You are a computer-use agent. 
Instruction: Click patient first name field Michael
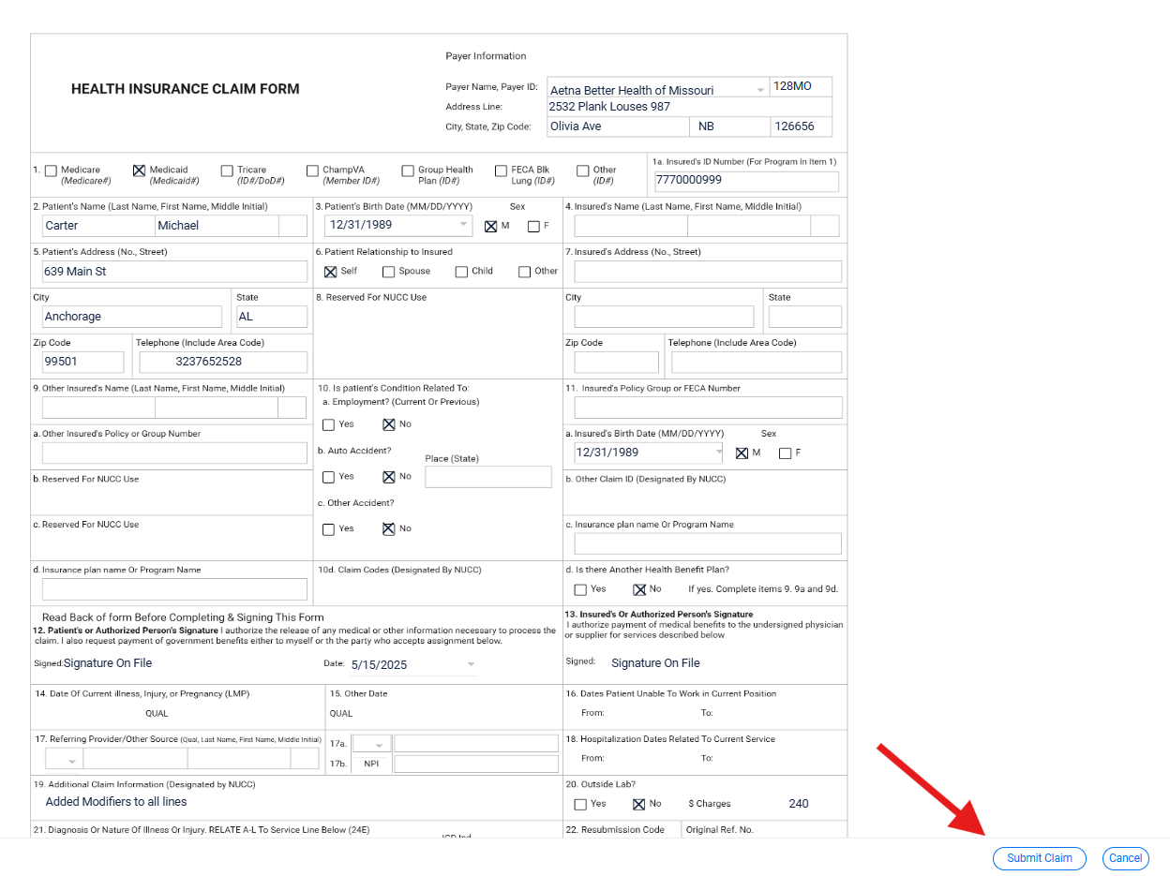[217, 226]
